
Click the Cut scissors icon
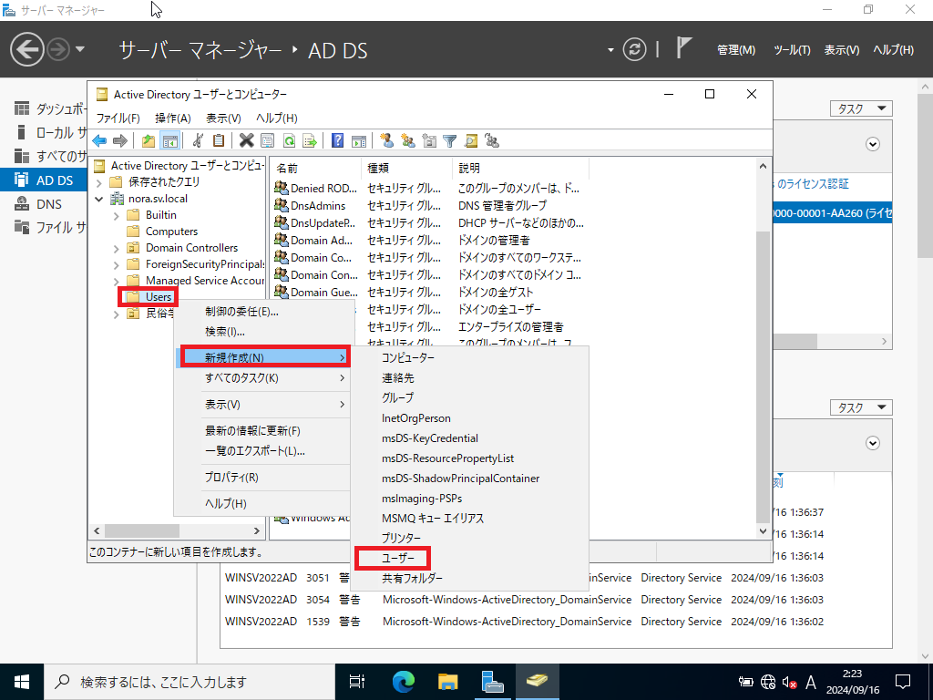[198, 140]
